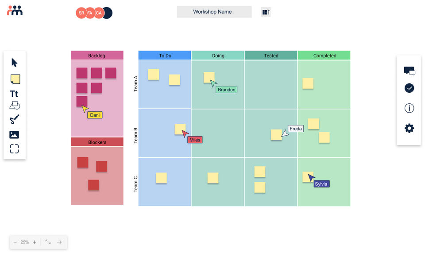Select the freehand draw pen tool
Viewport: 425px width, 255px height.
point(15,119)
